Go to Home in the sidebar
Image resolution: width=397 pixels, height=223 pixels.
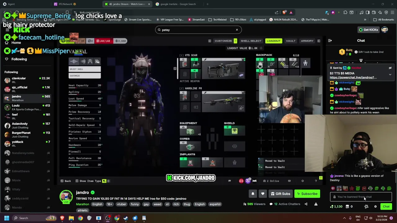[16, 43]
